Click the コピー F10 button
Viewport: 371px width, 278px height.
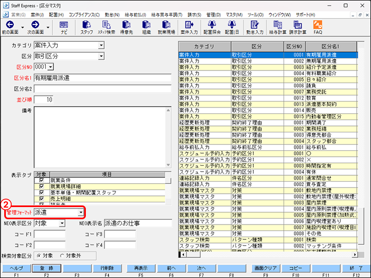(x=296, y=268)
